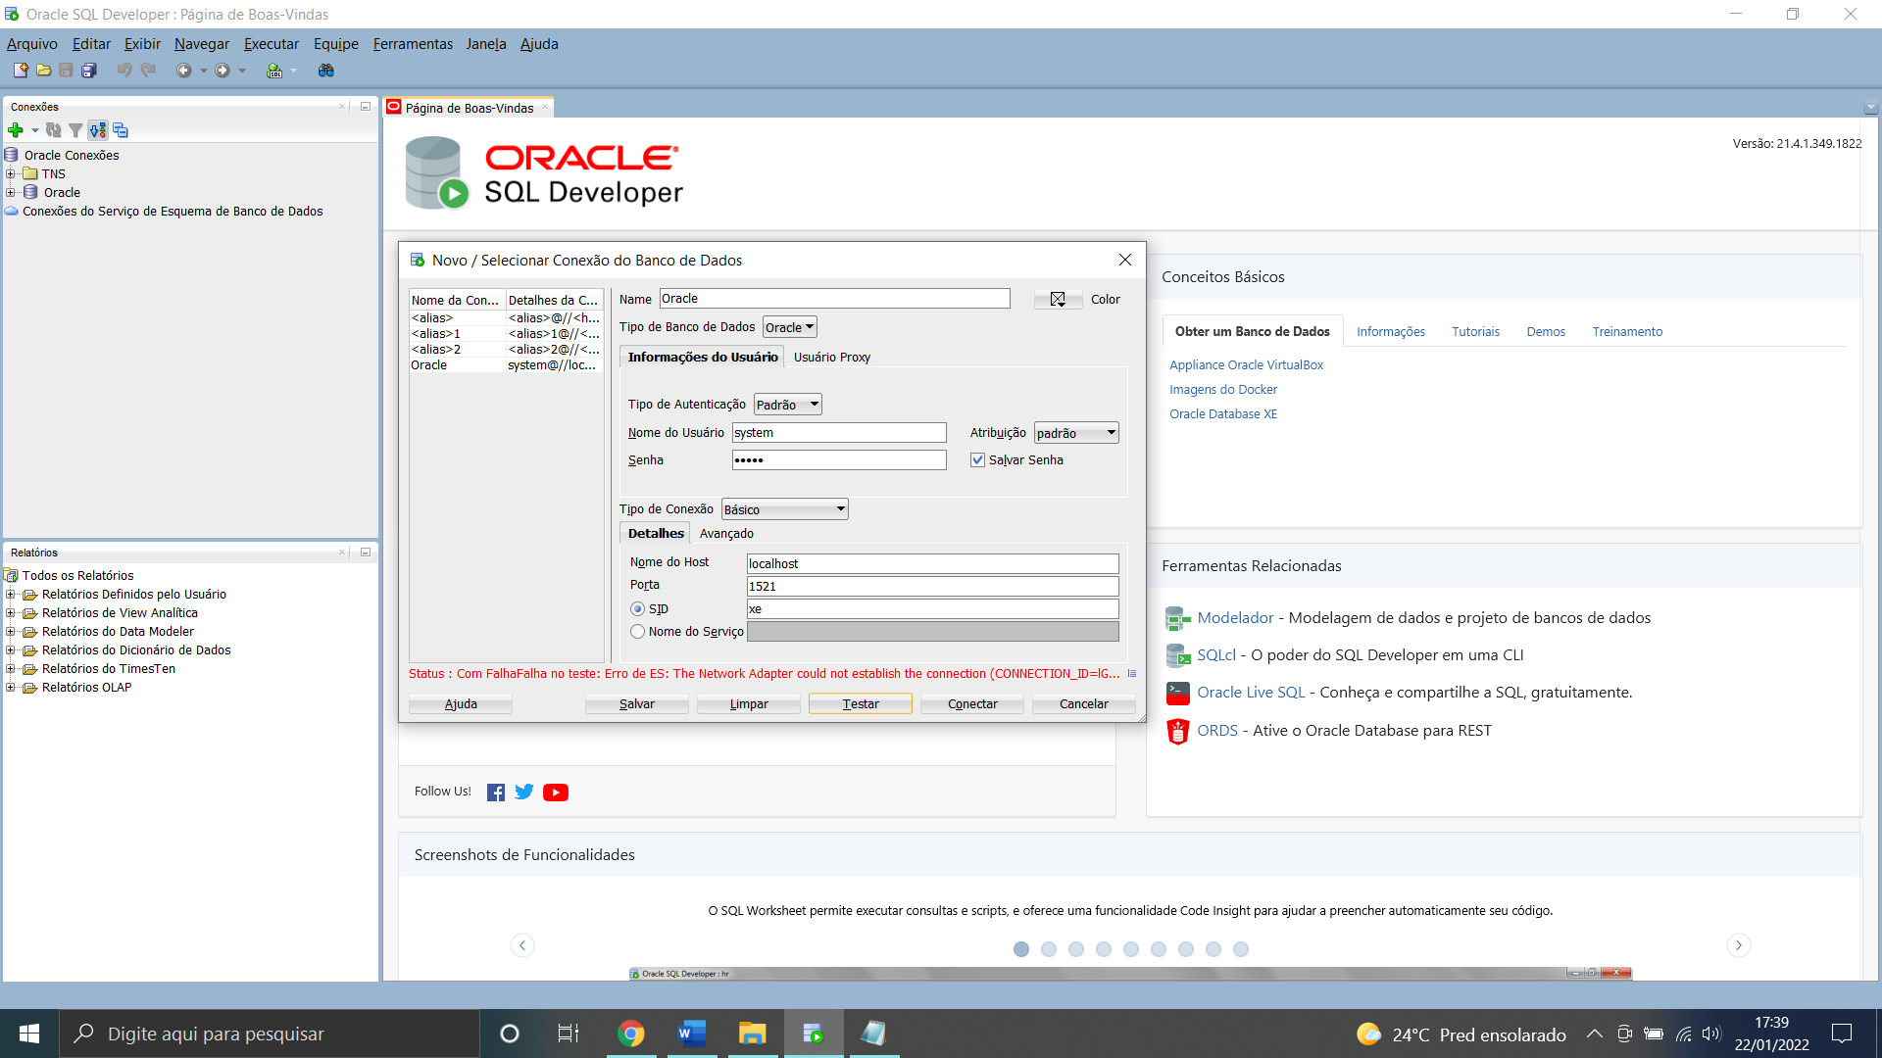Open the SQL Worksheet toolbar icon

pos(274,71)
